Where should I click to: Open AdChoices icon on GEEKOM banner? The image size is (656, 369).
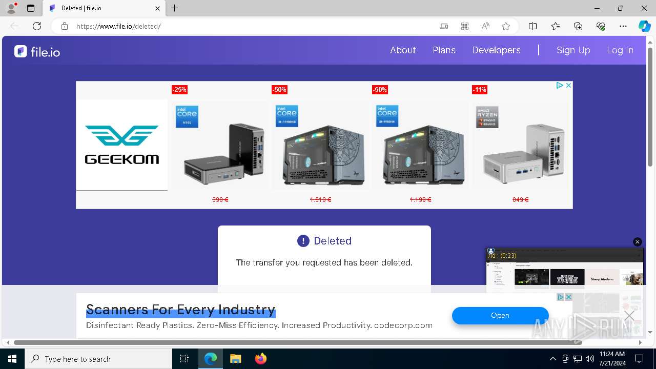560,86
